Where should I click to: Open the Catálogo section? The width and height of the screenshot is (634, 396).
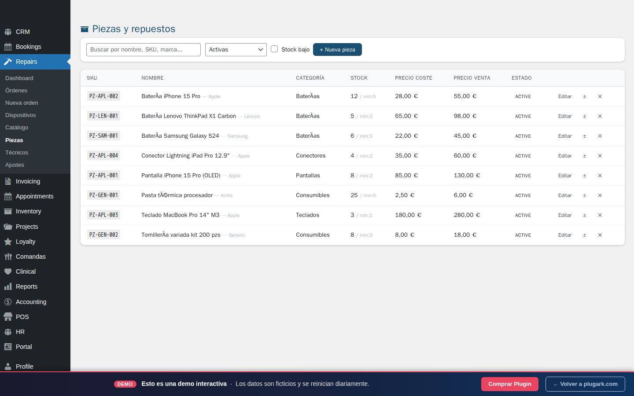pyautogui.click(x=16, y=127)
